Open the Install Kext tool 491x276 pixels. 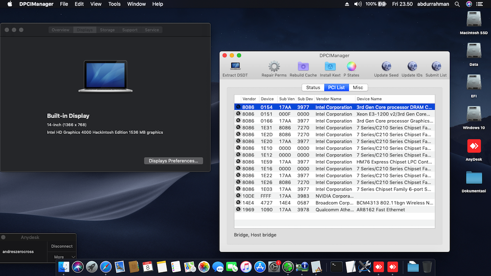pyautogui.click(x=330, y=67)
